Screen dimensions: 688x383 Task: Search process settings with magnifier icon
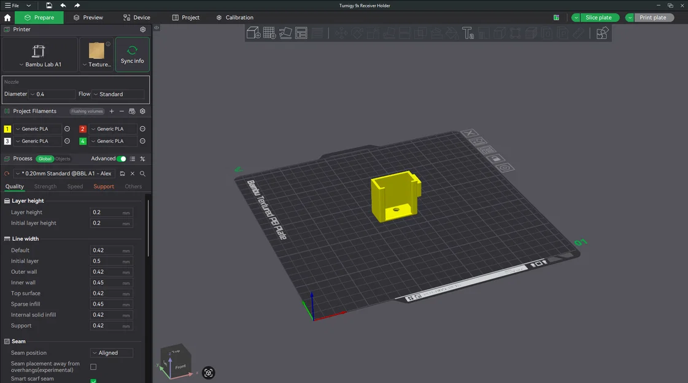(142, 174)
